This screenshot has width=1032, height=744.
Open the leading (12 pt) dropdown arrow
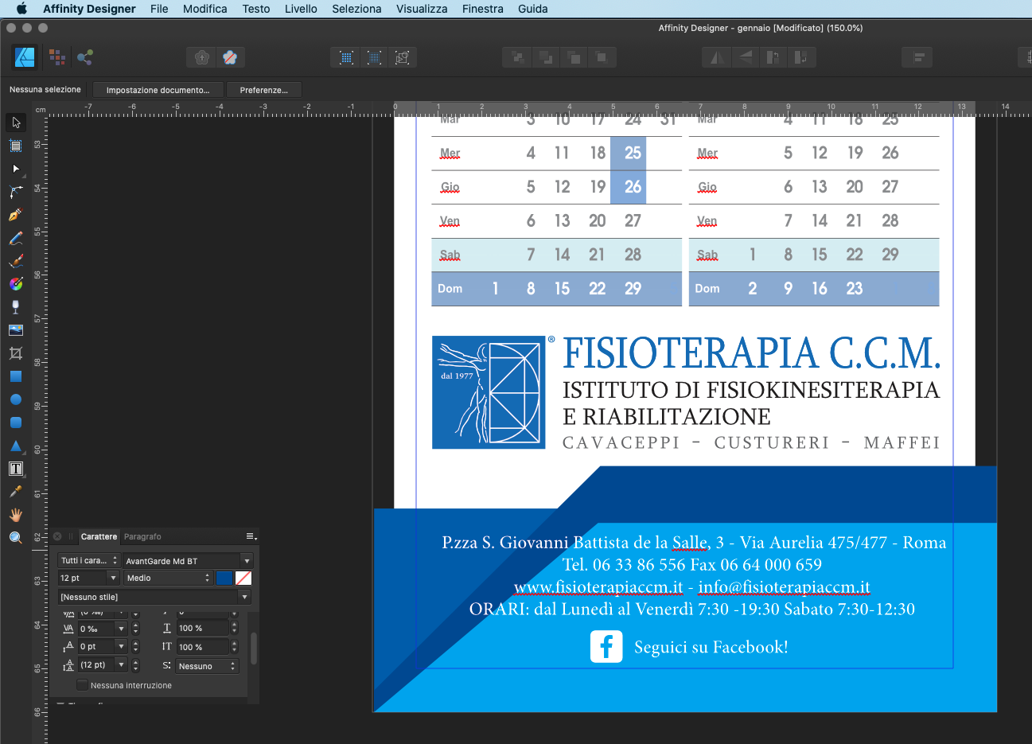121,665
